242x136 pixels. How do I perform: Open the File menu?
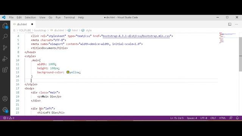[11, 17]
